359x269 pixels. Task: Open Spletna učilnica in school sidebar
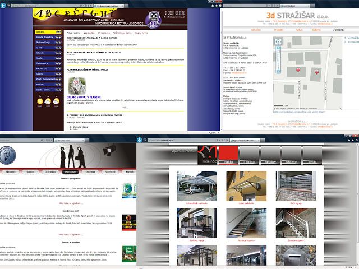[x=48, y=90]
